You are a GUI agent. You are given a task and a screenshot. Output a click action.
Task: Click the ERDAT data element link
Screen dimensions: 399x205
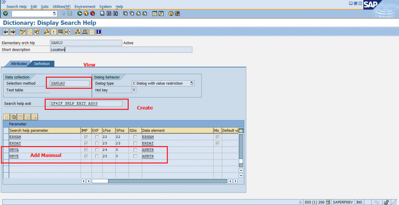tap(148, 143)
